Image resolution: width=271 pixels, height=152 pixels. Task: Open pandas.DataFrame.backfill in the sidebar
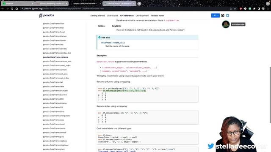click(55, 95)
